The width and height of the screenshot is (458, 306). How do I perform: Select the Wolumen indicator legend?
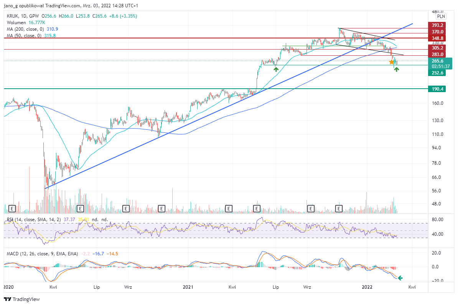coord(26,23)
